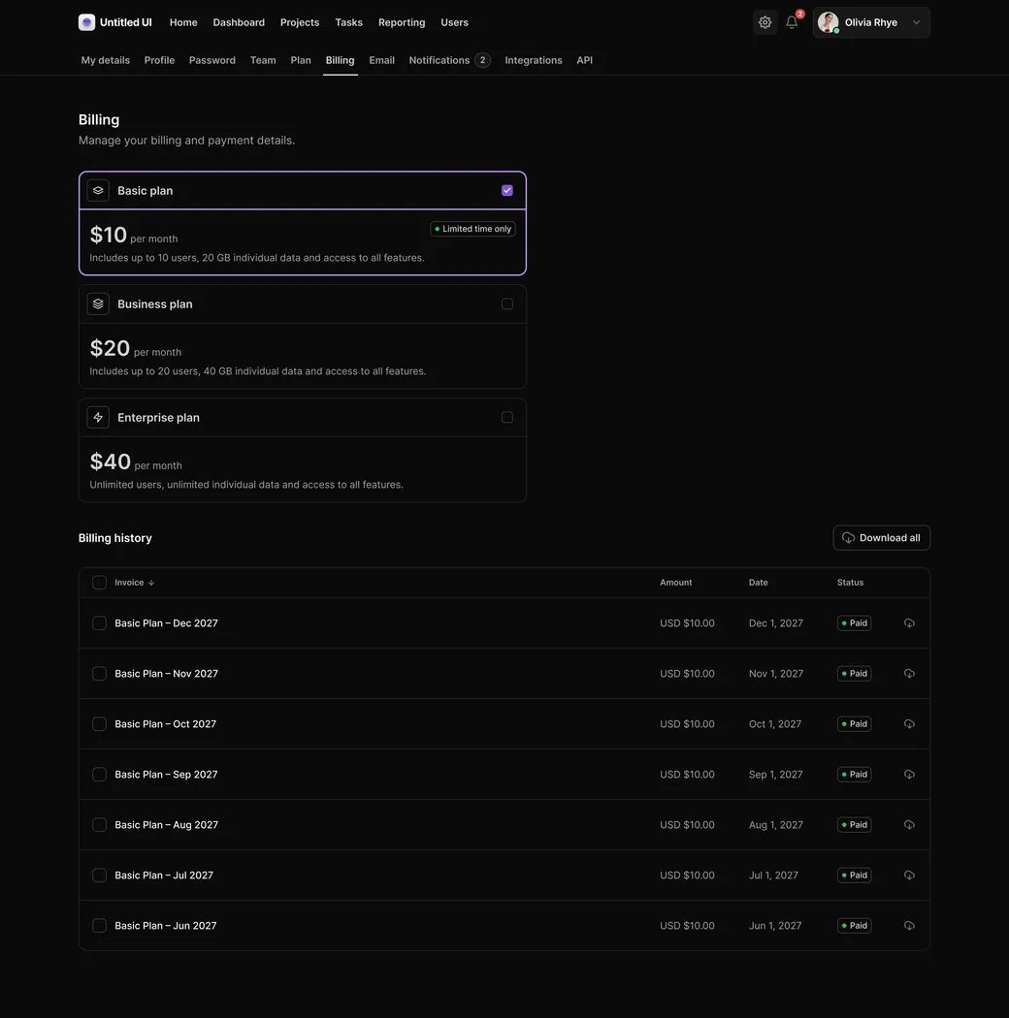This screenshot has width=1009, height=1018.
Task: Sort by the Invoice column arrow
Action: [x=151, y=583]
